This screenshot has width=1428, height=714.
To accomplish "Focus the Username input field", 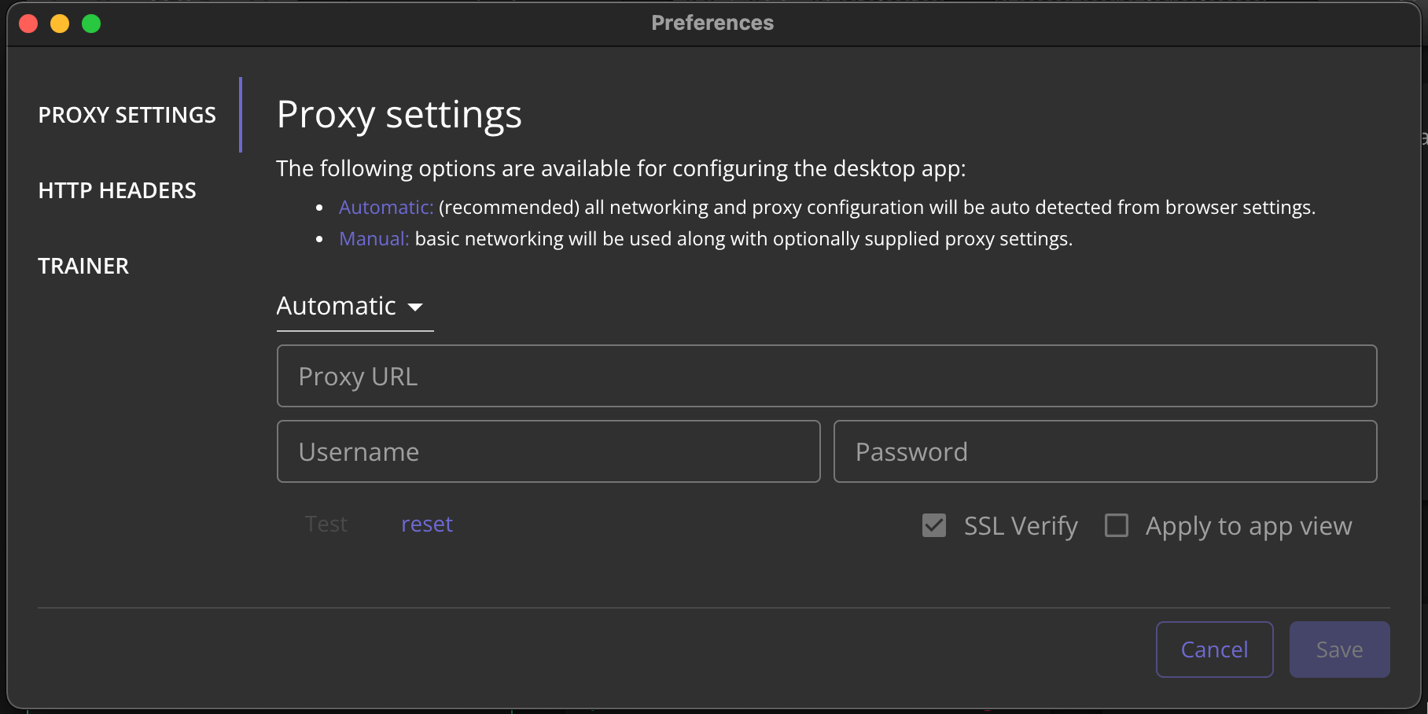I will (548, 451).
